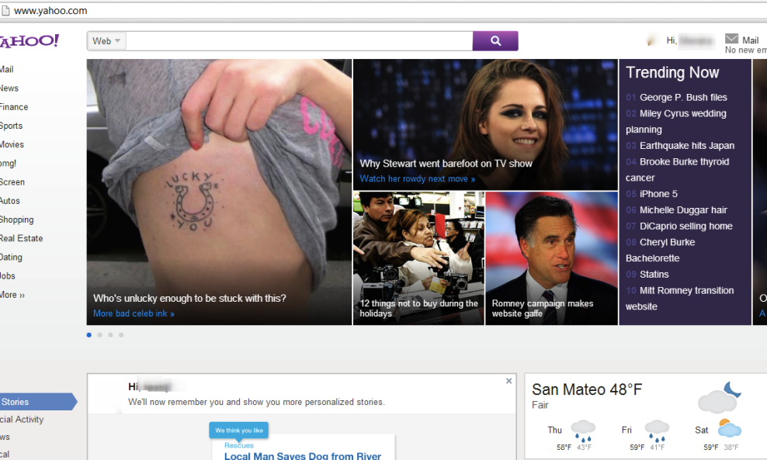
Task: Open trending 'Cheryl Burke Bachelorette'
Action: pos(661,251)
